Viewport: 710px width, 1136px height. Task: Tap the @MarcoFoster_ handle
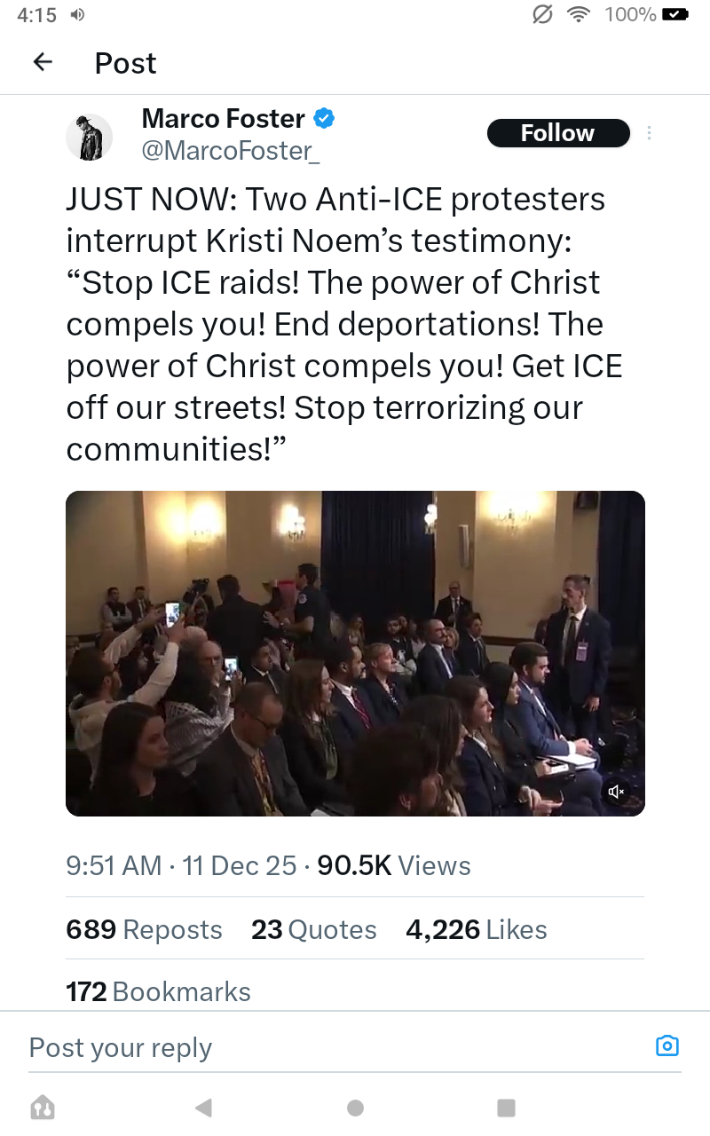231,151
